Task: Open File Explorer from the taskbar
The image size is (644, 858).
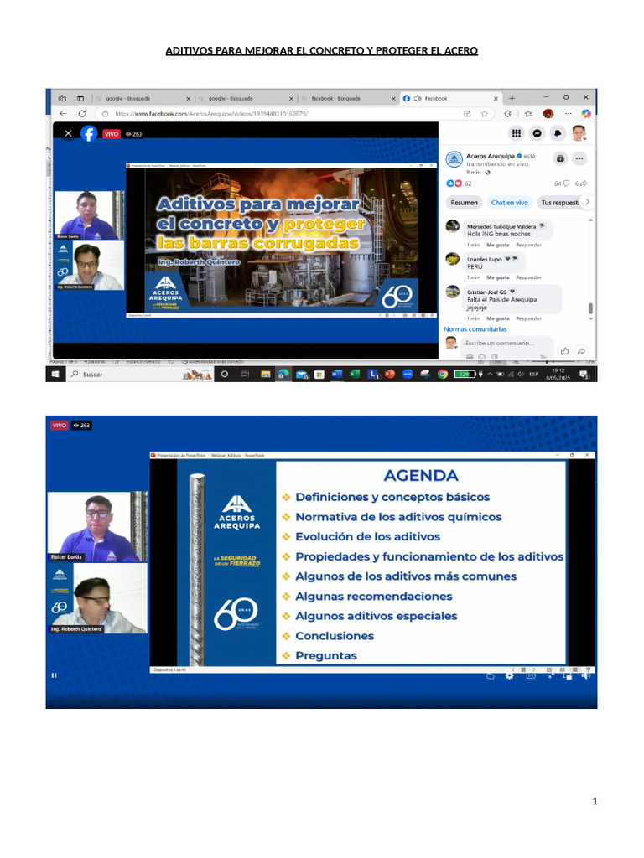Action: (266, 375)
